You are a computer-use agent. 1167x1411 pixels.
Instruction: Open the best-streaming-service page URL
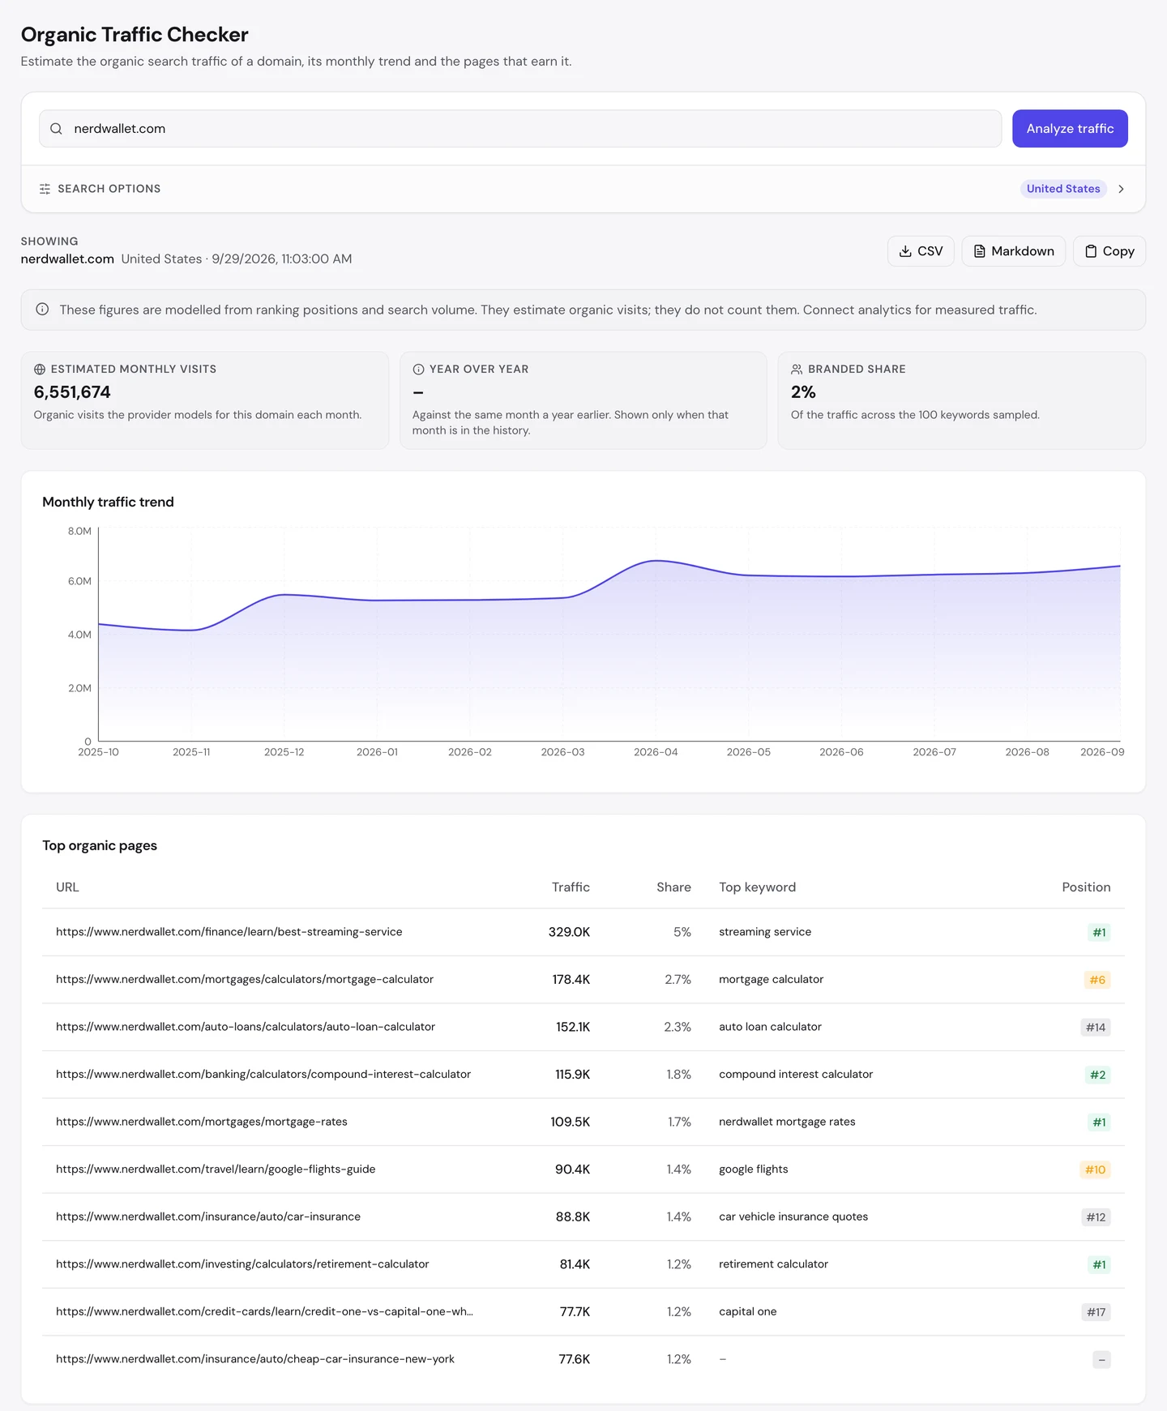(x=229, y=932)
